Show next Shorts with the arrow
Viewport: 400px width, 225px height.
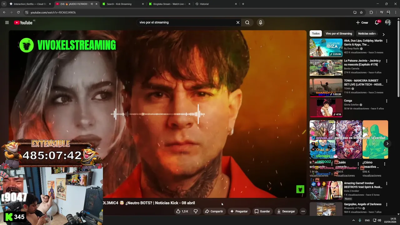387,144
